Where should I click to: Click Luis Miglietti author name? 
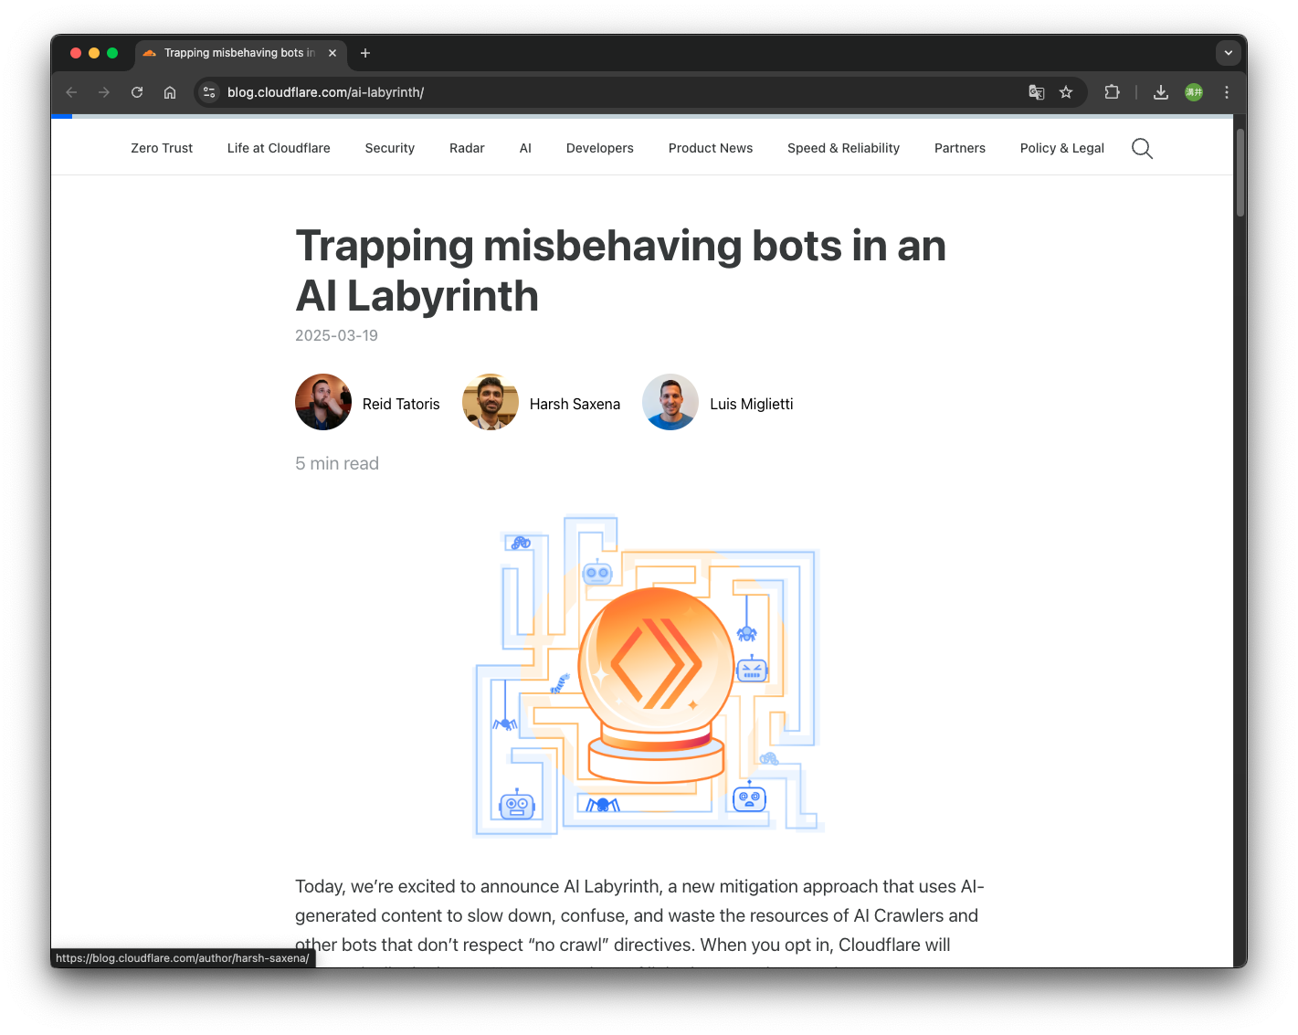[752, 404]
